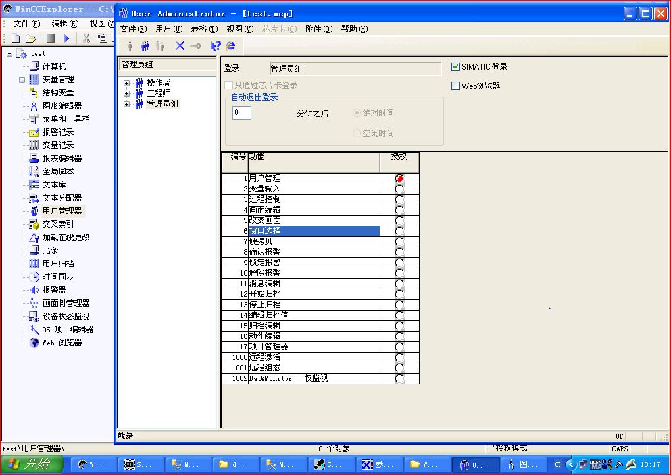Select 报警记录 in project tree
The width and height of the screenshot is (671, 475).
[x=58, y=132]
